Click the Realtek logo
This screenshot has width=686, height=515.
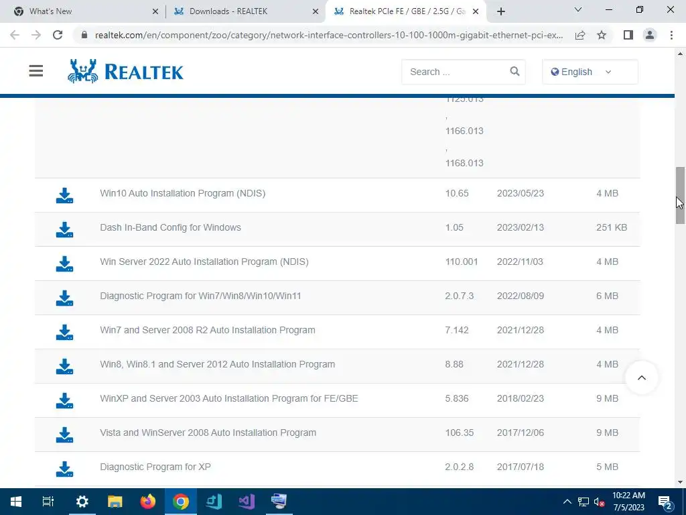pyautogui.click(x=125, y=71)
